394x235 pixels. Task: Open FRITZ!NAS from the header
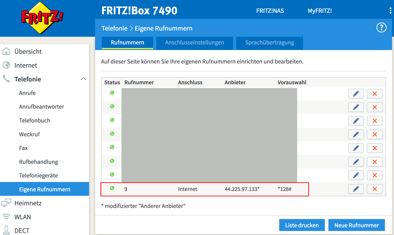[270, 11]
